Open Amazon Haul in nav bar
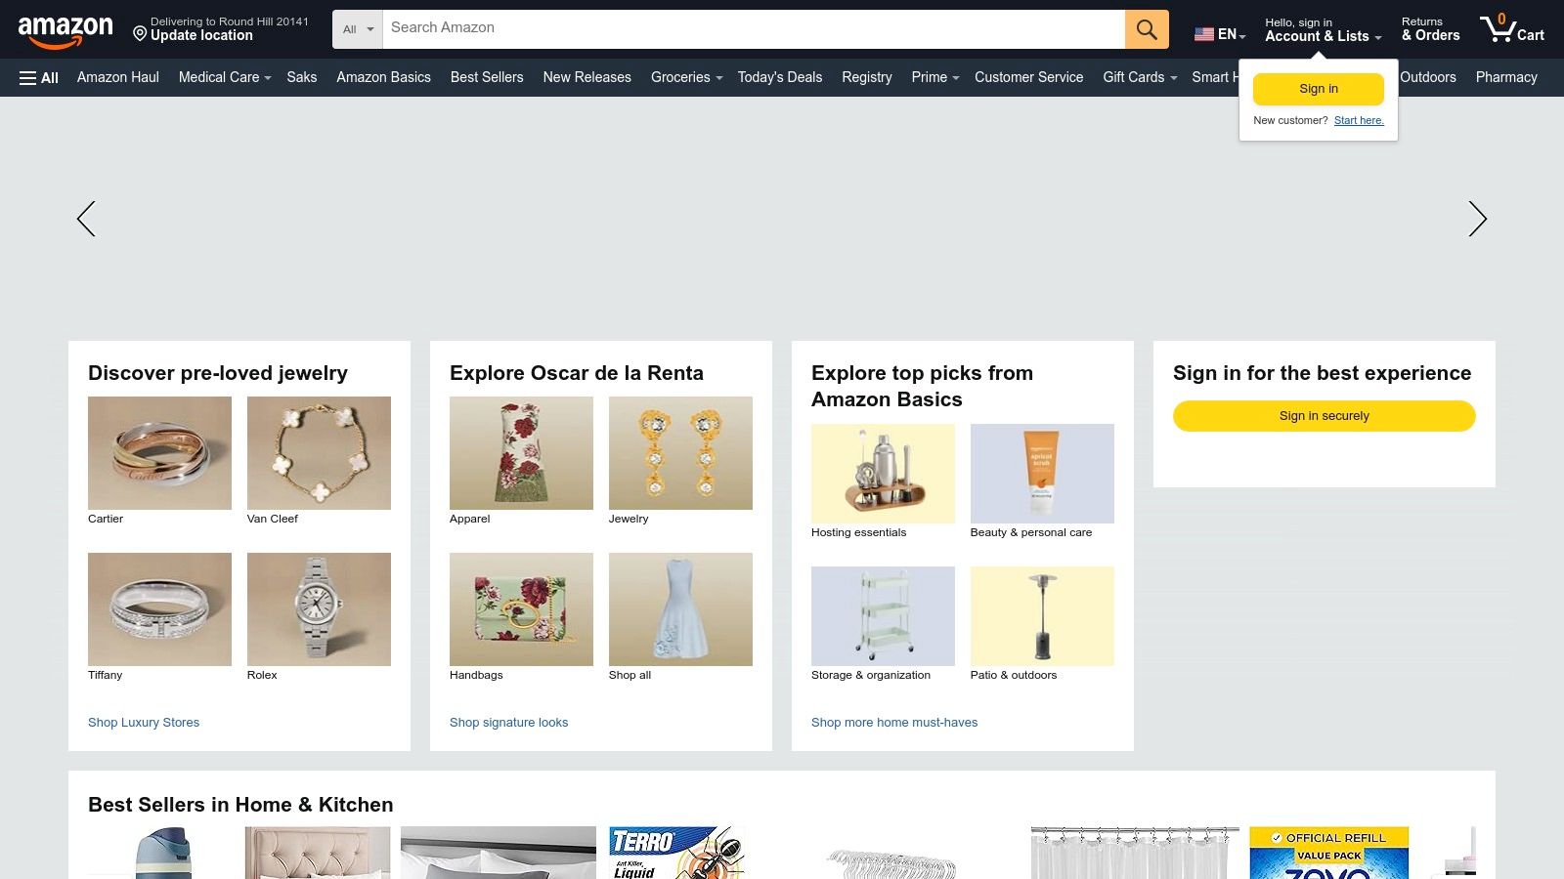The image size is (1564, 879). coord(118,77)
